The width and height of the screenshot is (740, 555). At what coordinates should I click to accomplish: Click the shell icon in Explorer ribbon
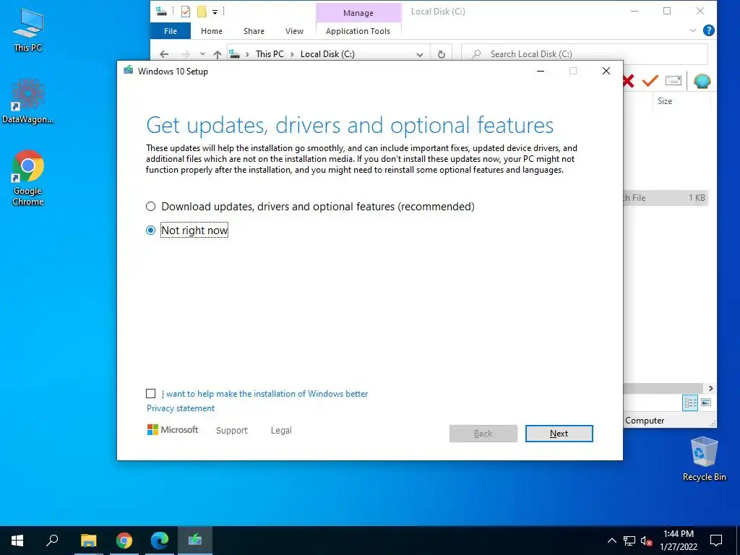pos(702,81)
